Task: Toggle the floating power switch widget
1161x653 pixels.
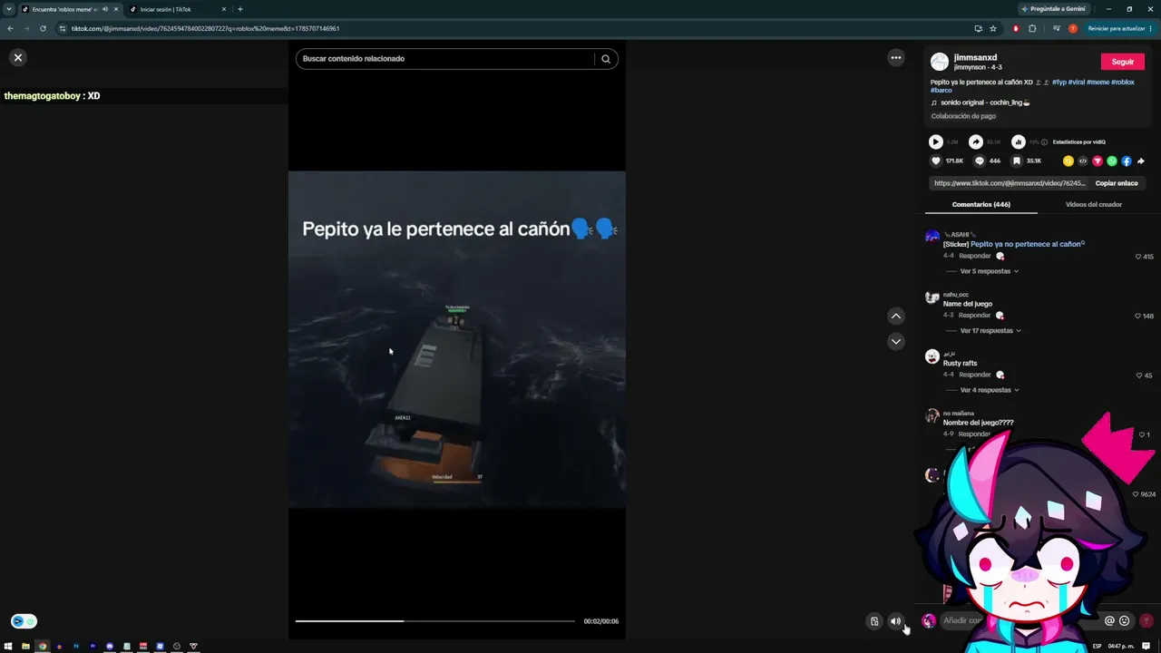Action: click(x=24, y=621)
